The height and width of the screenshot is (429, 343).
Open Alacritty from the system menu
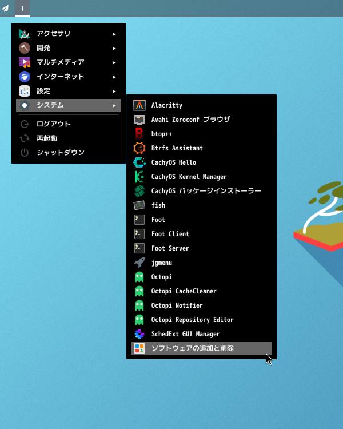coord(201,105)
